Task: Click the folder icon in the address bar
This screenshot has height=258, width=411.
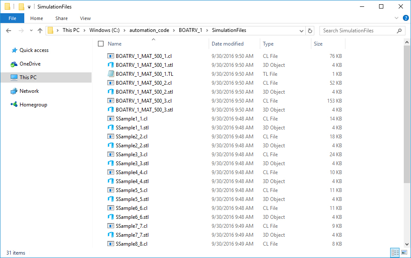Action: 51,30
